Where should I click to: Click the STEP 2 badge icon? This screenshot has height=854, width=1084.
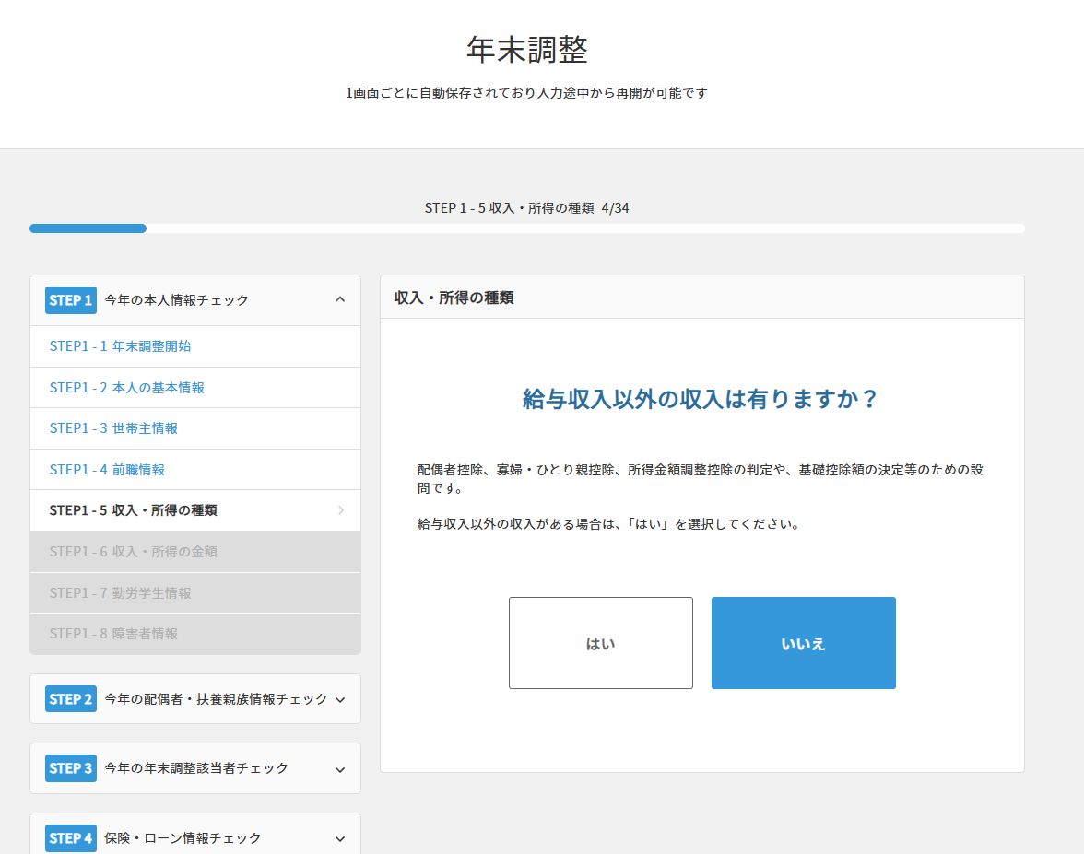pyautogui.click(x=70, y=698)
